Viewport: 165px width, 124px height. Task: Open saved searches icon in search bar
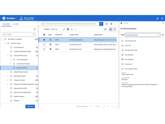click(x=44, y=24)
